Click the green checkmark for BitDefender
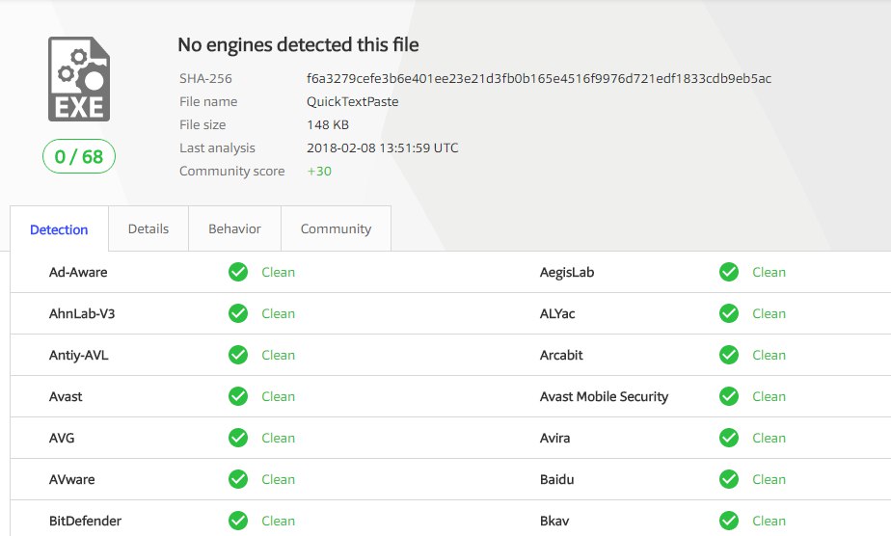 pyautogui.click(x=238, y=521)
